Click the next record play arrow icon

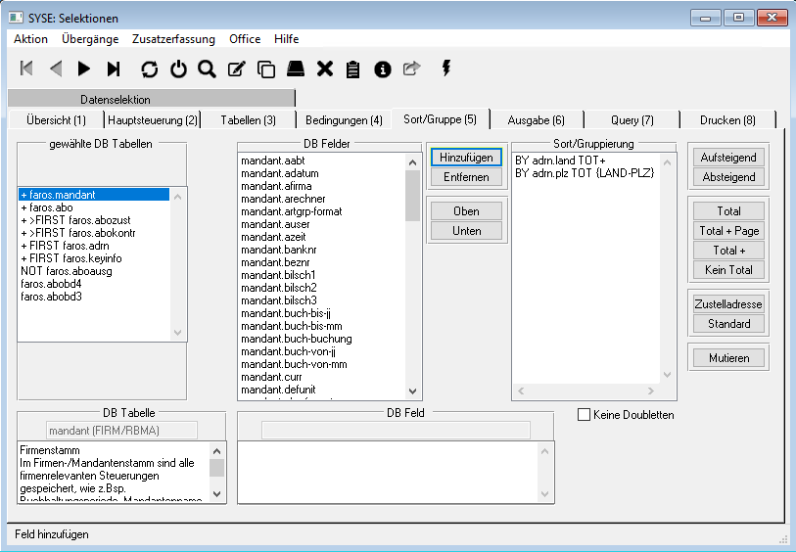pyautogui.click(x=84, y=69)
